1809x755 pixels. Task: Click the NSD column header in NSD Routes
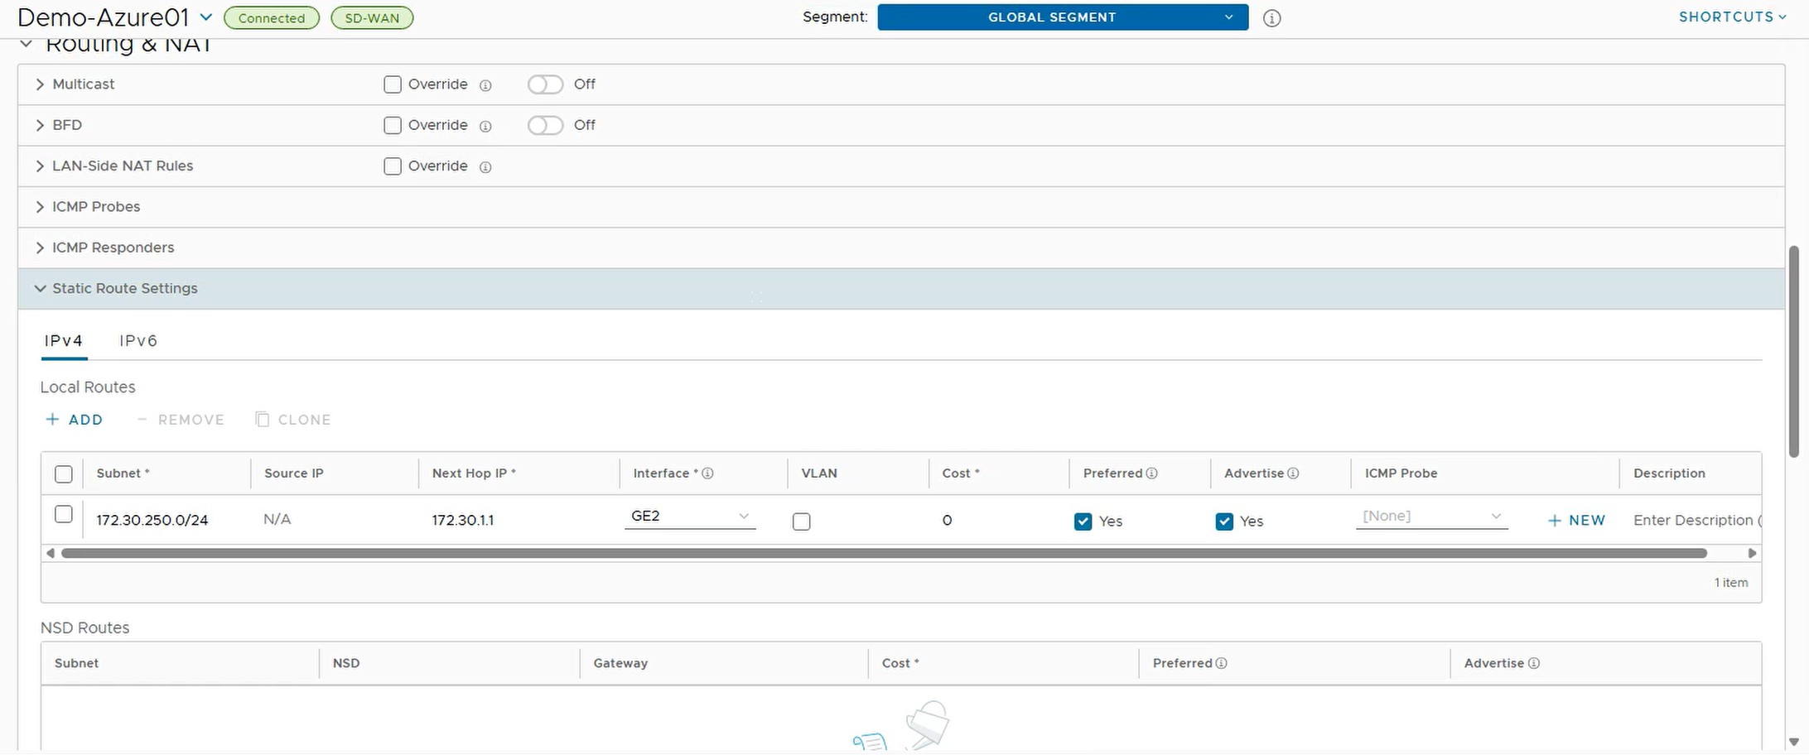pos(346,663)
